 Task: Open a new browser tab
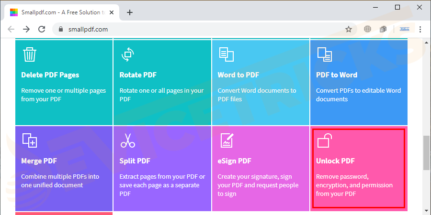click(130, 12)
